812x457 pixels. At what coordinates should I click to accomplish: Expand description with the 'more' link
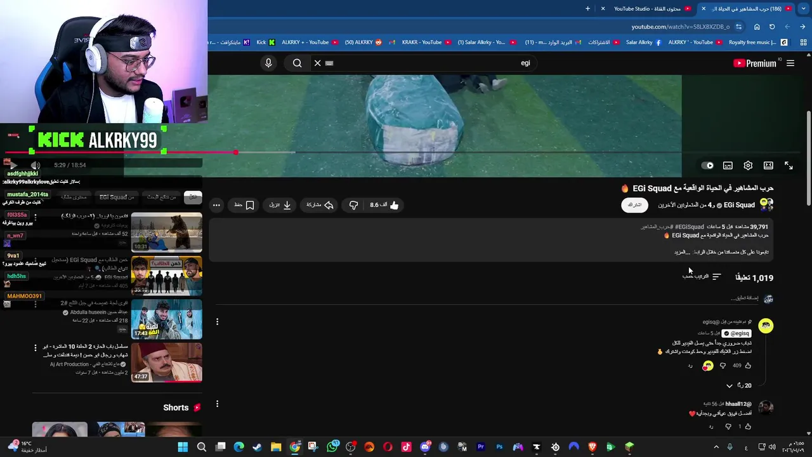[x=681, y=252]
